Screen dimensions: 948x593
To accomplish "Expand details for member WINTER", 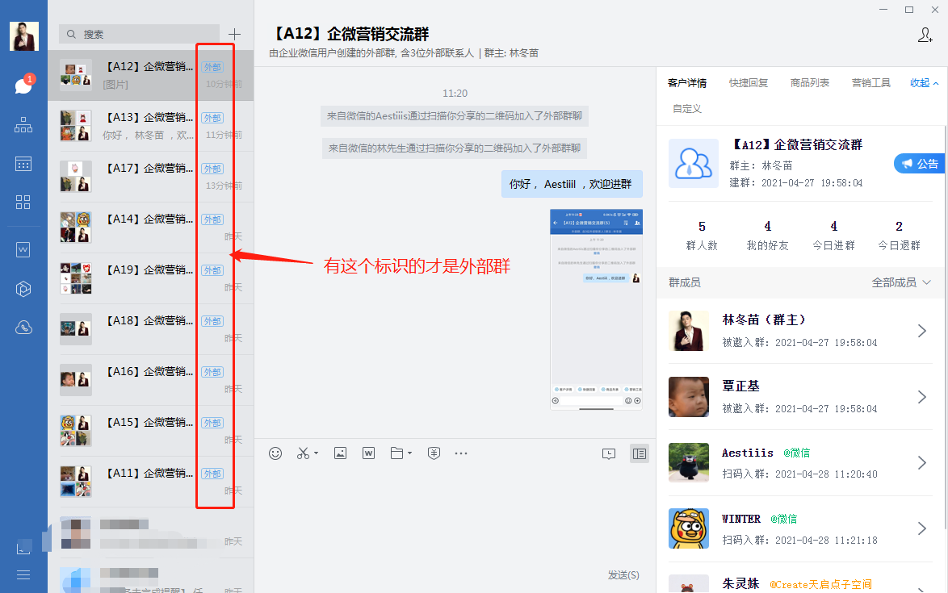I will click(921, 528).
